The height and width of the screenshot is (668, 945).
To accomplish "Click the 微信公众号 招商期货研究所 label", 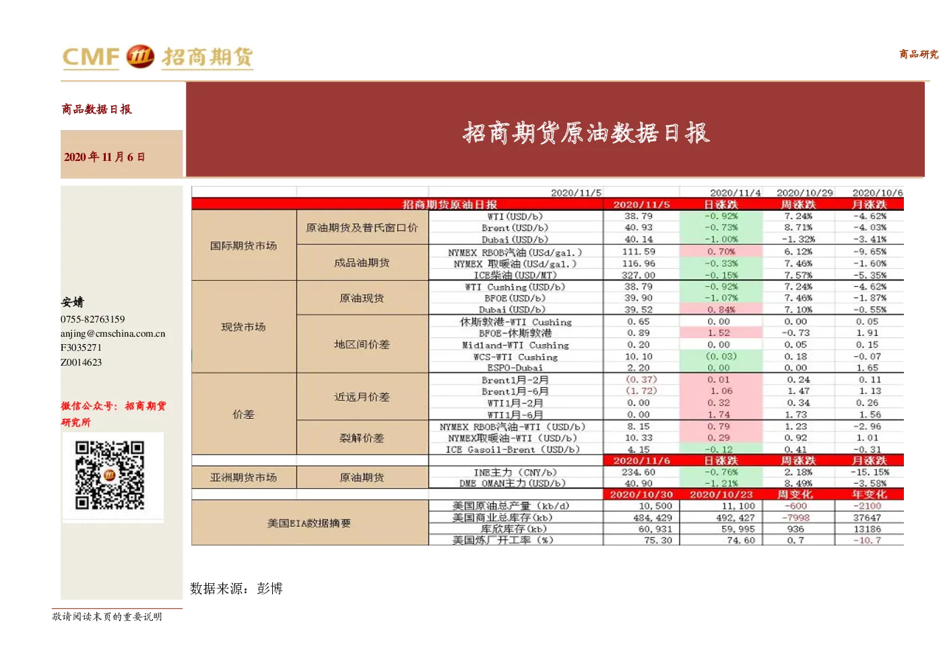I will click(113, 414).
